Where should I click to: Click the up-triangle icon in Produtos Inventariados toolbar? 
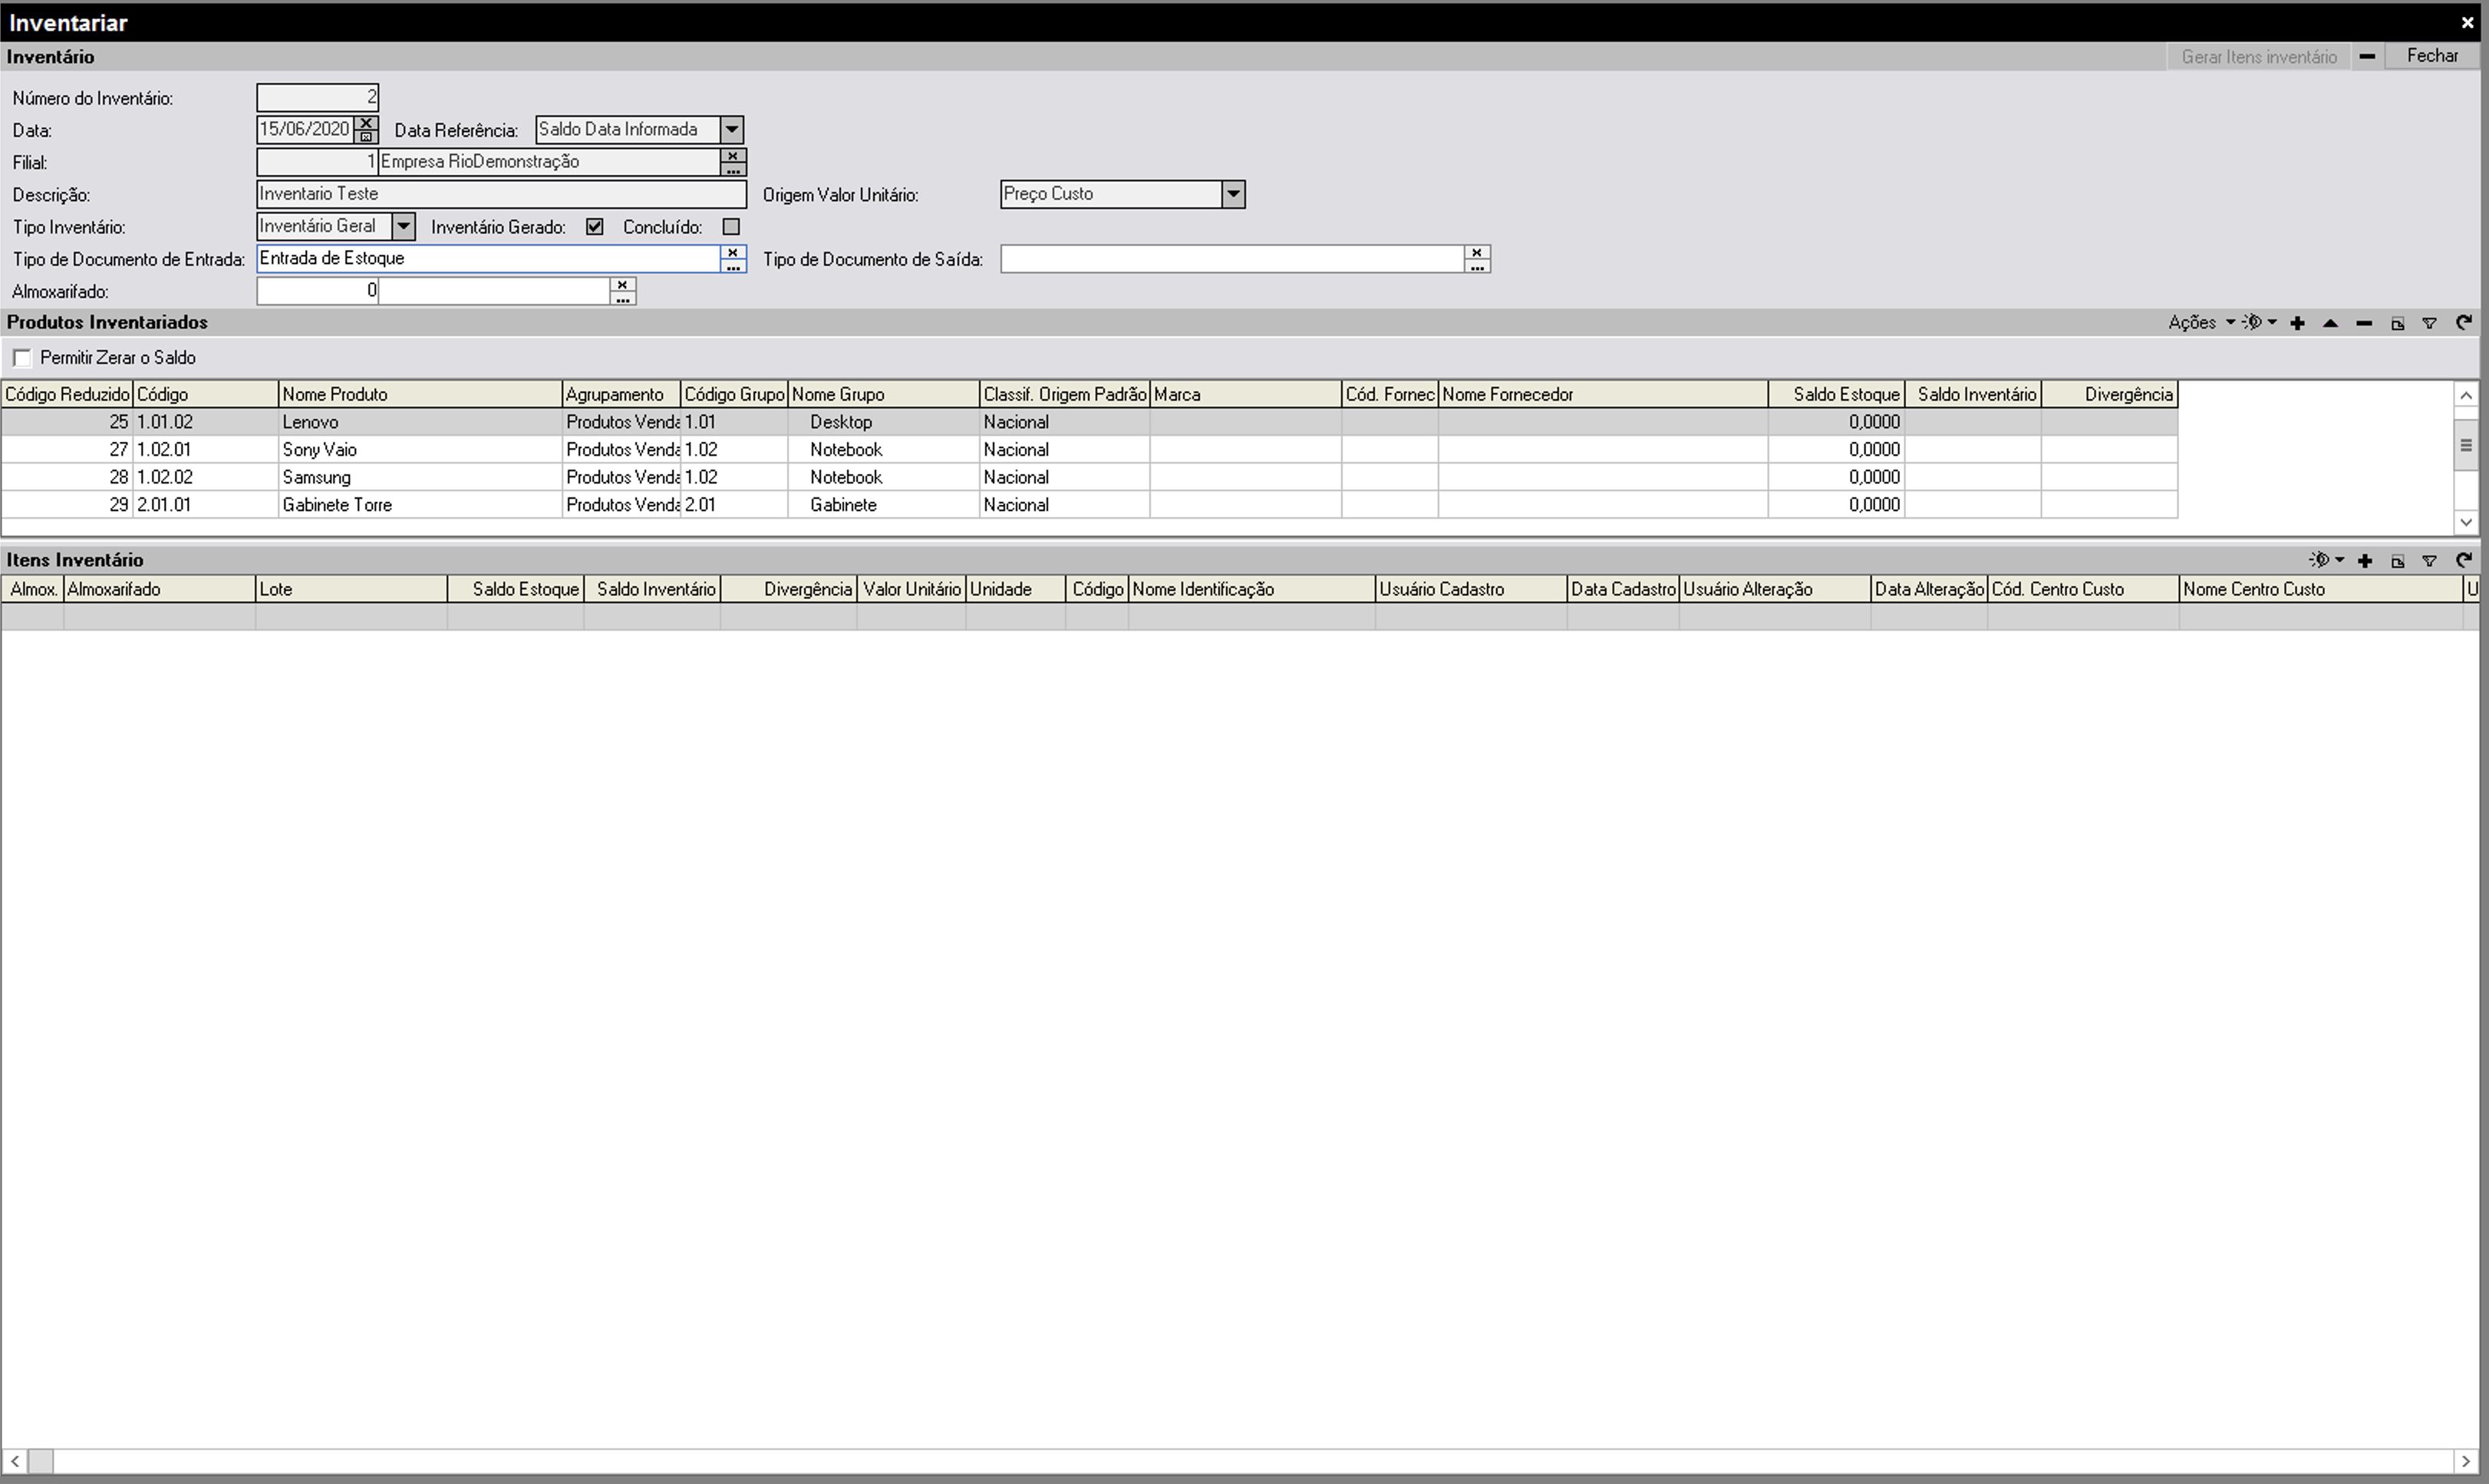click(x=2330, y=323)
